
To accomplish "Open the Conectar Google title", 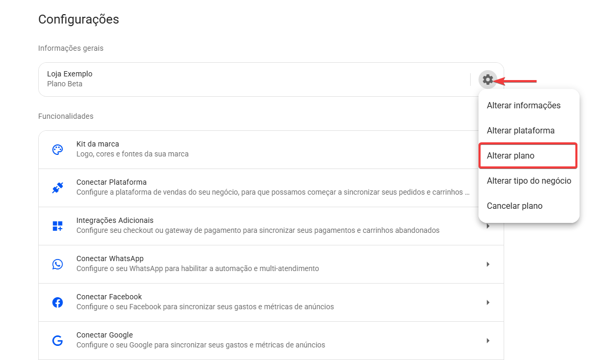I will tap(104, 335).
